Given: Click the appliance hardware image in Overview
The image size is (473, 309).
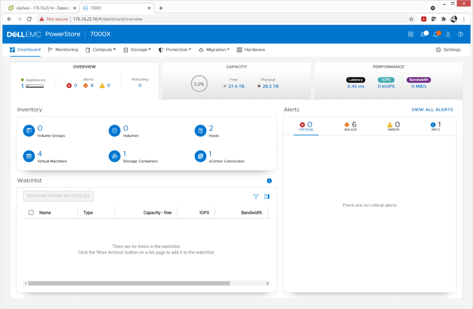Looking at the screenshot, I should point(35,86).
